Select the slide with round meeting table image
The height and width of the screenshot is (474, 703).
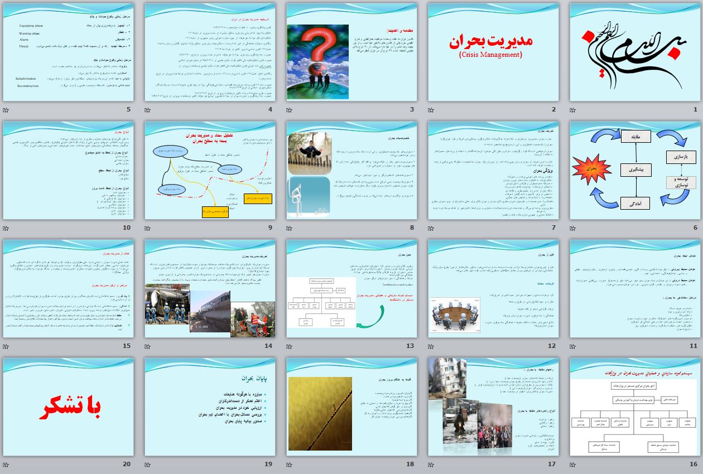493,289
